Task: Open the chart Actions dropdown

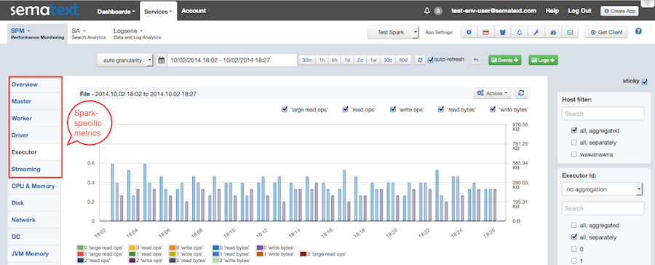Action: [x=493, y=93]
